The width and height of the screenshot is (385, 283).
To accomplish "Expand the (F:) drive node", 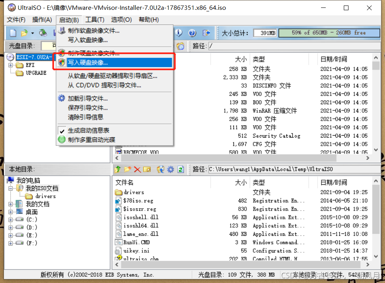I will tap(10, 243).
